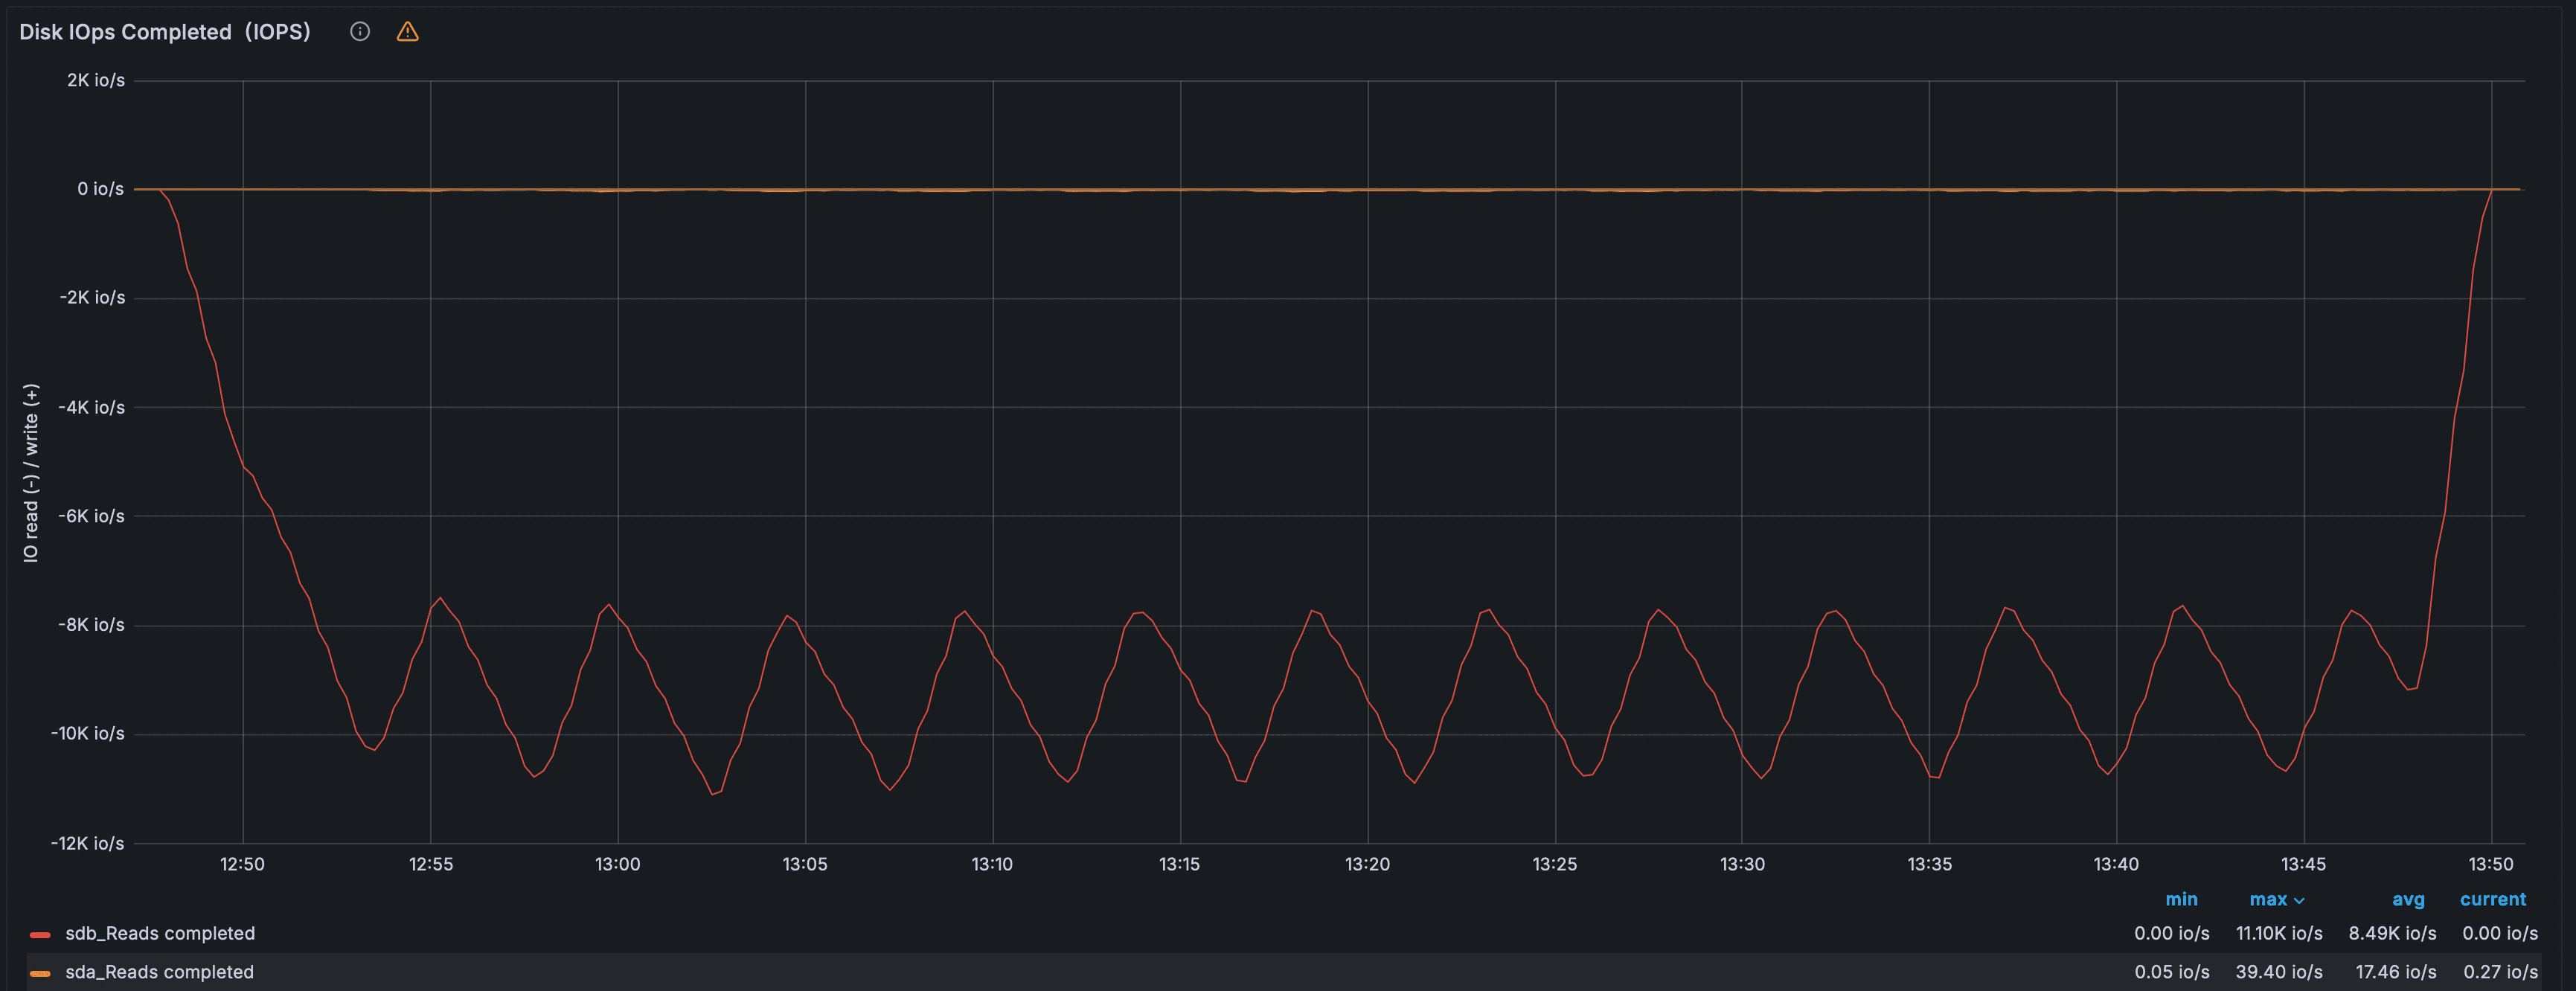The height and width of the screenshot is (991, 2576).
Task: Open the Disk IOps Completed panel title menu
Action: coord(165,32)
